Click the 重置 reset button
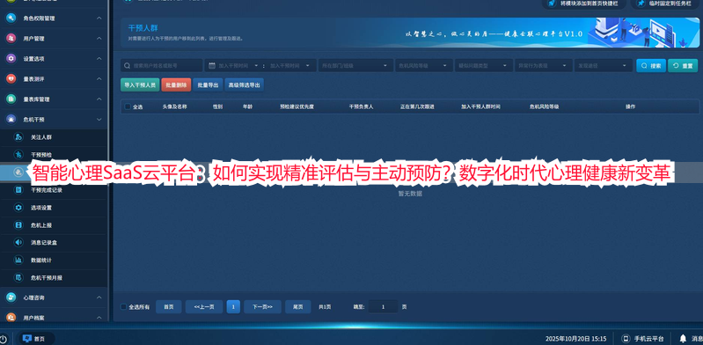 pos(683,65)
